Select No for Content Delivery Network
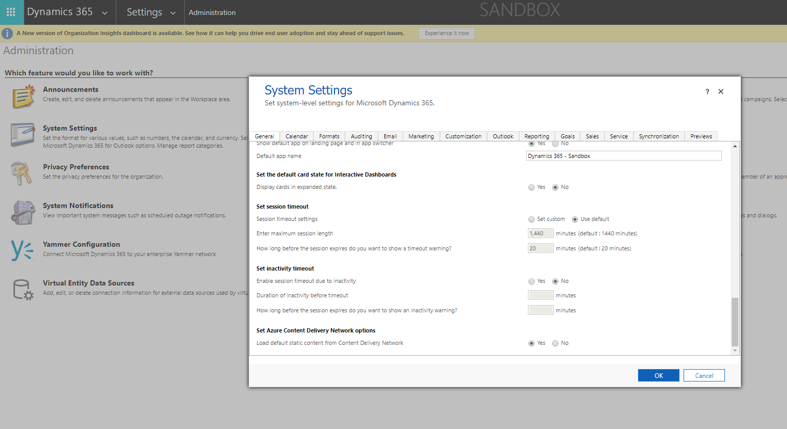The image size is (787, 429). point(555,343)
